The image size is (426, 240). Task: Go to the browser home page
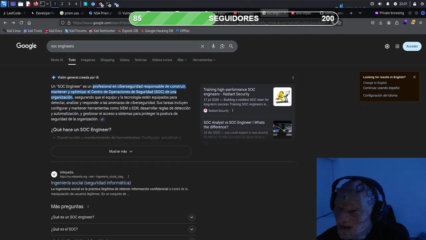[29, 23]
